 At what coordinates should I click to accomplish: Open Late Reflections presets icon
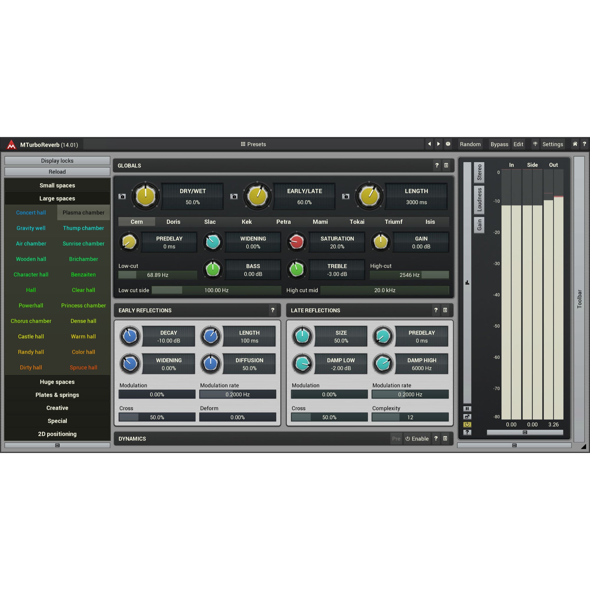pos(445,310)
